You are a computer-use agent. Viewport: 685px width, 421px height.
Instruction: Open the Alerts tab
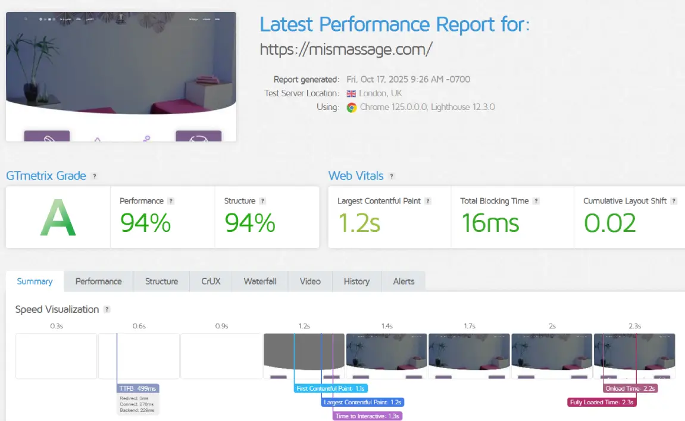pos(404,281)
